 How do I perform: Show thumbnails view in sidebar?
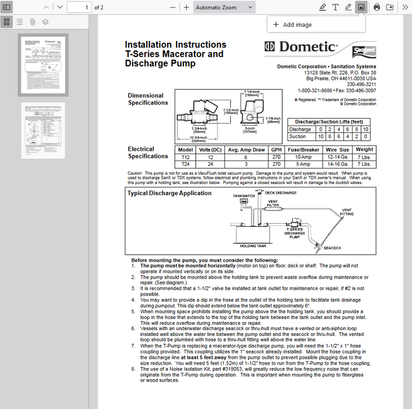[6, 22]
